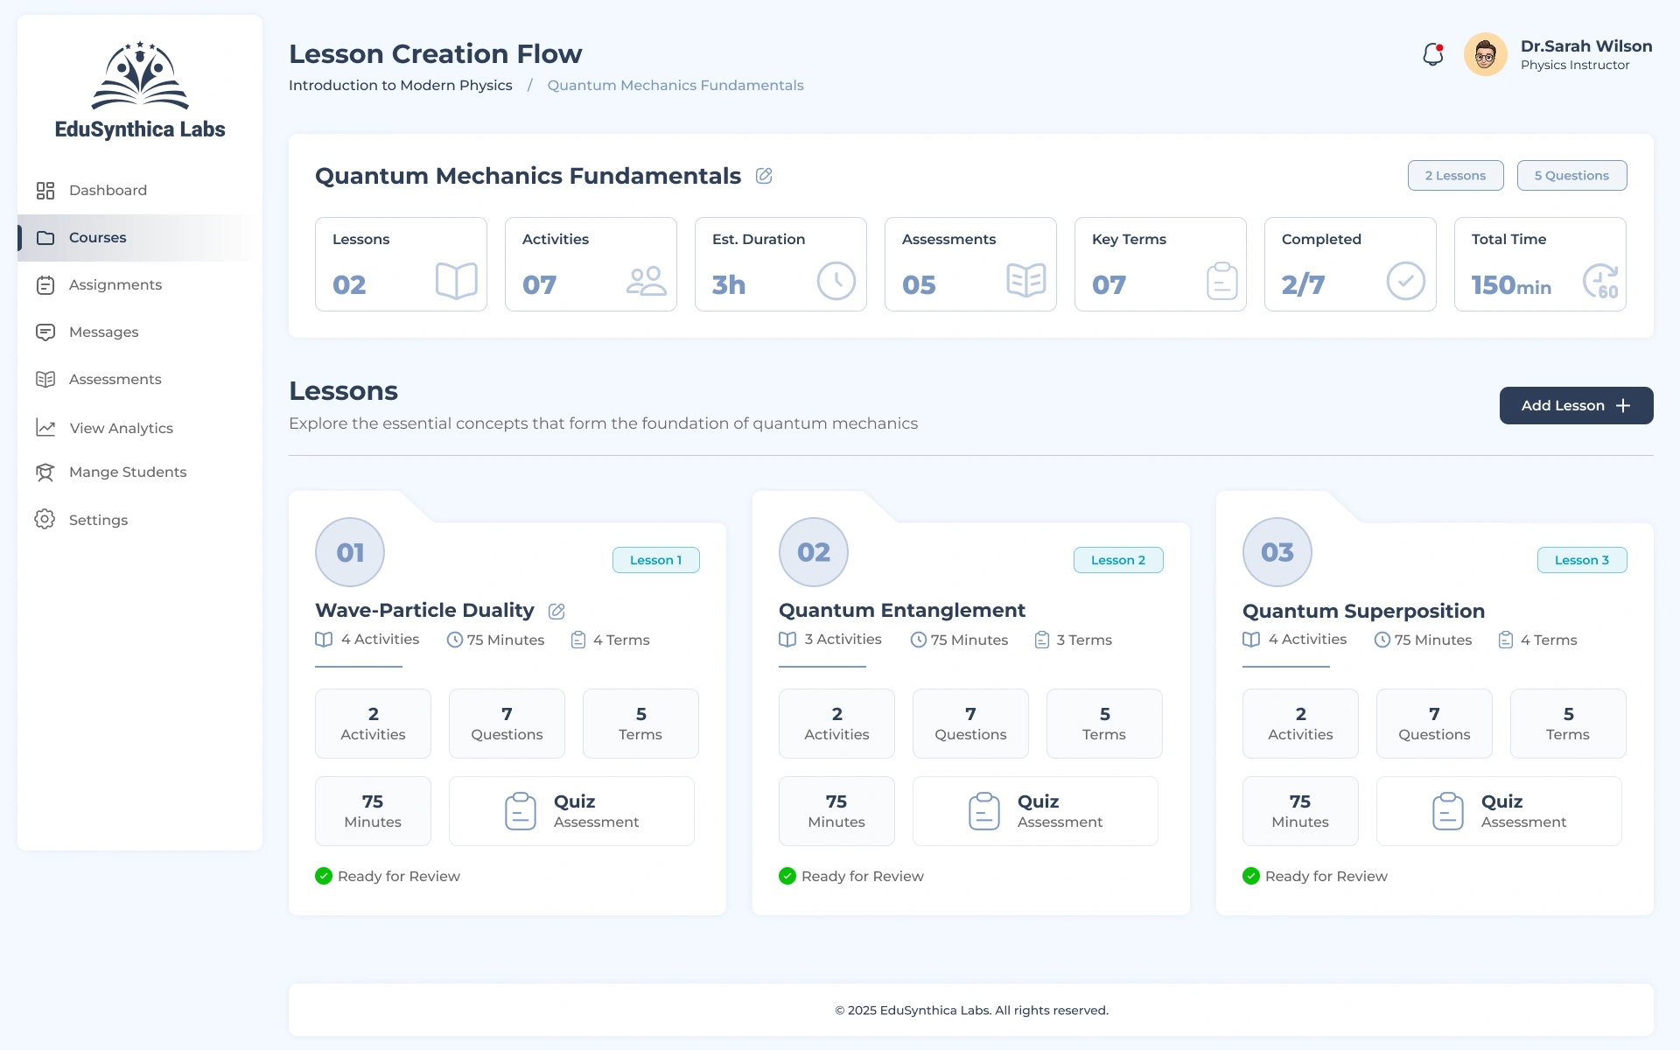
Task: Open Dr. Sarah Wilson's profile avatar
Action: (1485, 55)
